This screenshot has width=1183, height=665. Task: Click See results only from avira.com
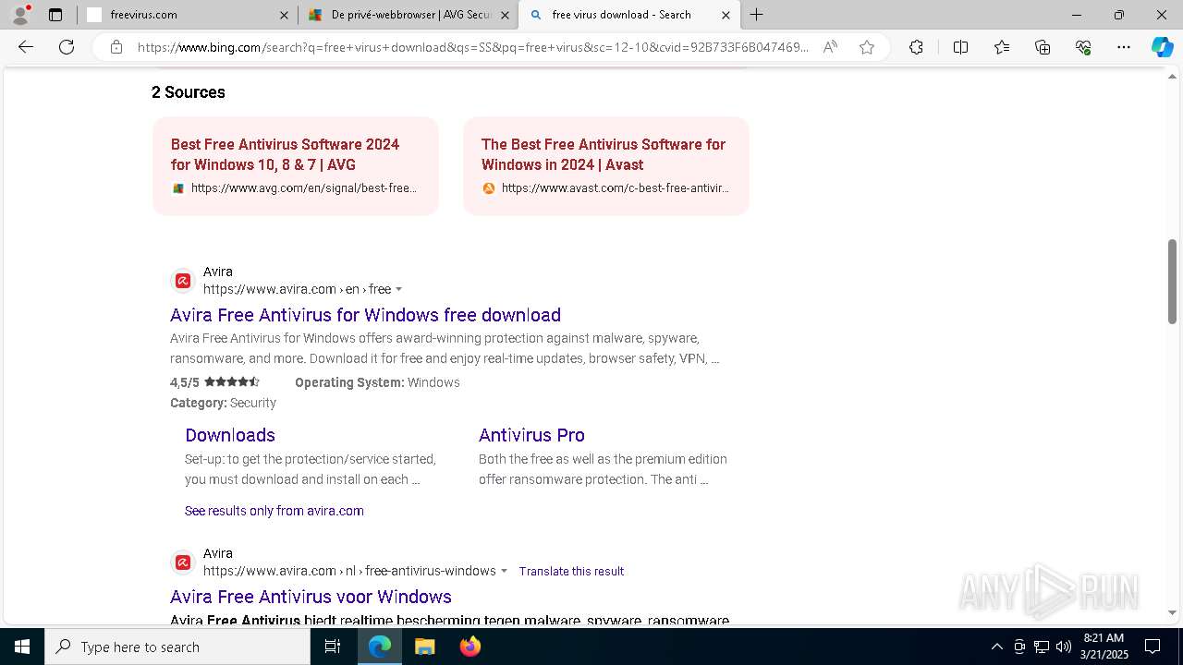click(x=274, y=511)
